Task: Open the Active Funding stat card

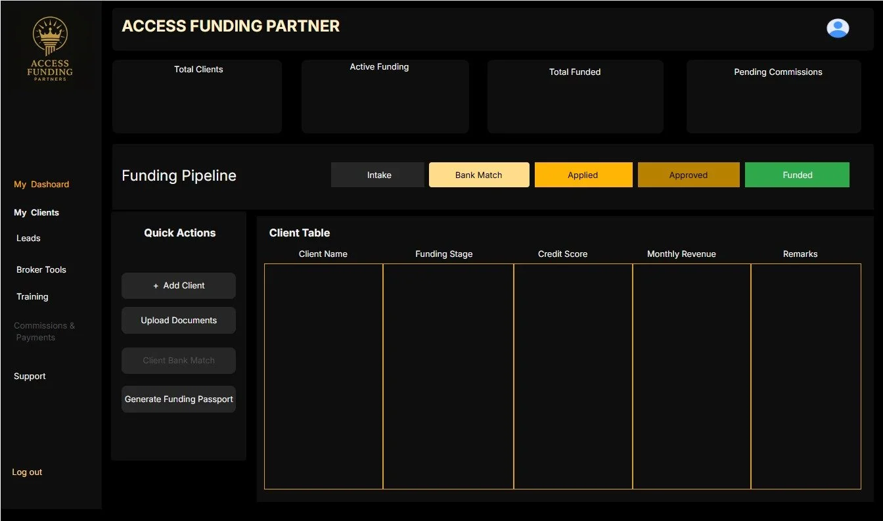Action: coord(385,97)
